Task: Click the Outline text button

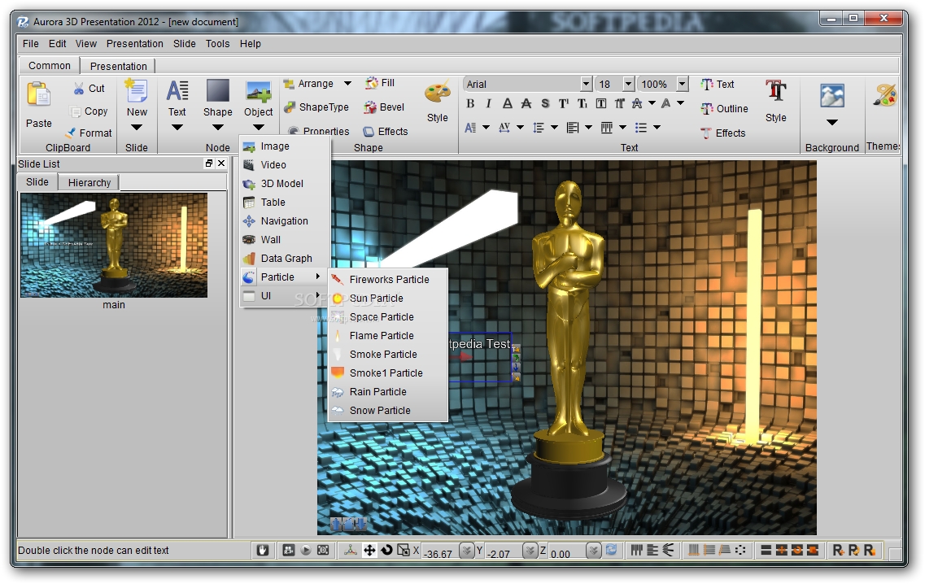Action: (x=724, y=108)
